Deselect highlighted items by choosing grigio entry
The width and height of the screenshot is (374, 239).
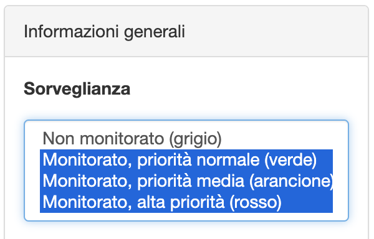(186, 139)
